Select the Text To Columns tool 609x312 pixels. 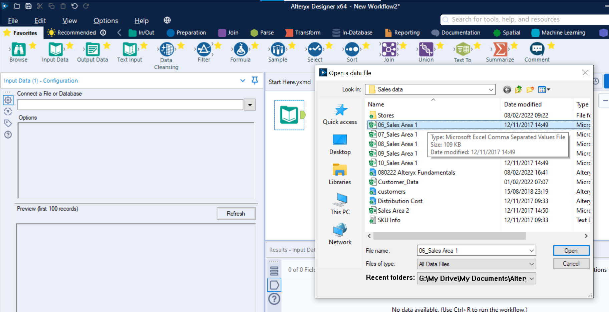[x=463, y=49]
